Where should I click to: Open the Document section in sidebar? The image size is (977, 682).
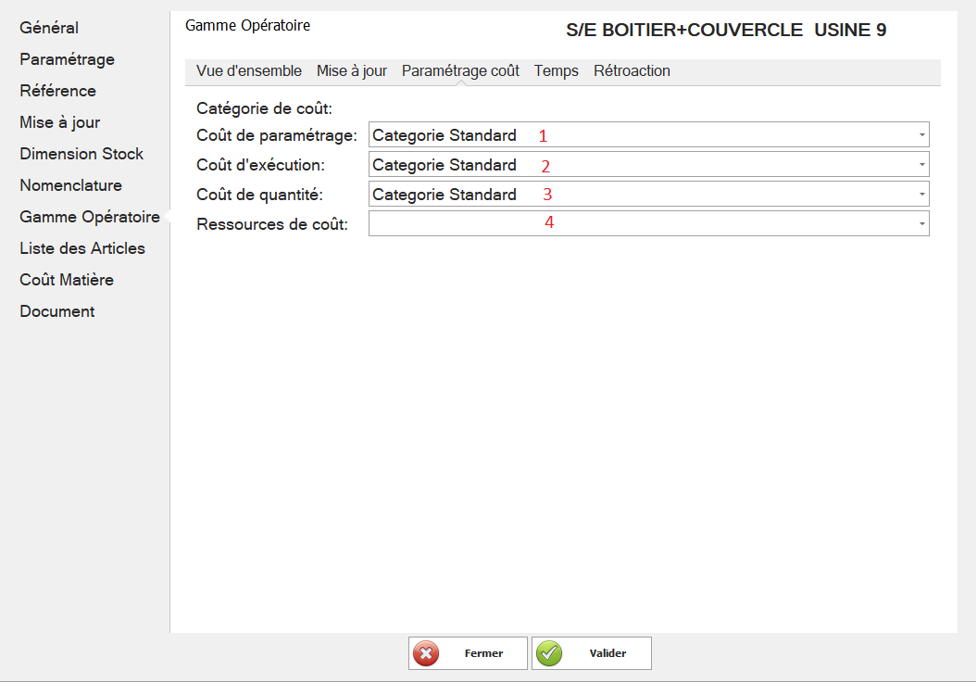(57, 311)
